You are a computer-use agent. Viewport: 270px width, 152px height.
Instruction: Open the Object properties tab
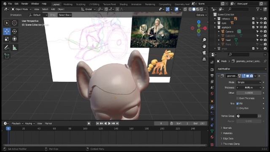point(212,101)
